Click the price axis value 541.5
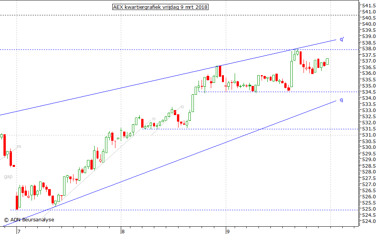The height and width of the screenshot is (234, 377). (x=369, y=5)
